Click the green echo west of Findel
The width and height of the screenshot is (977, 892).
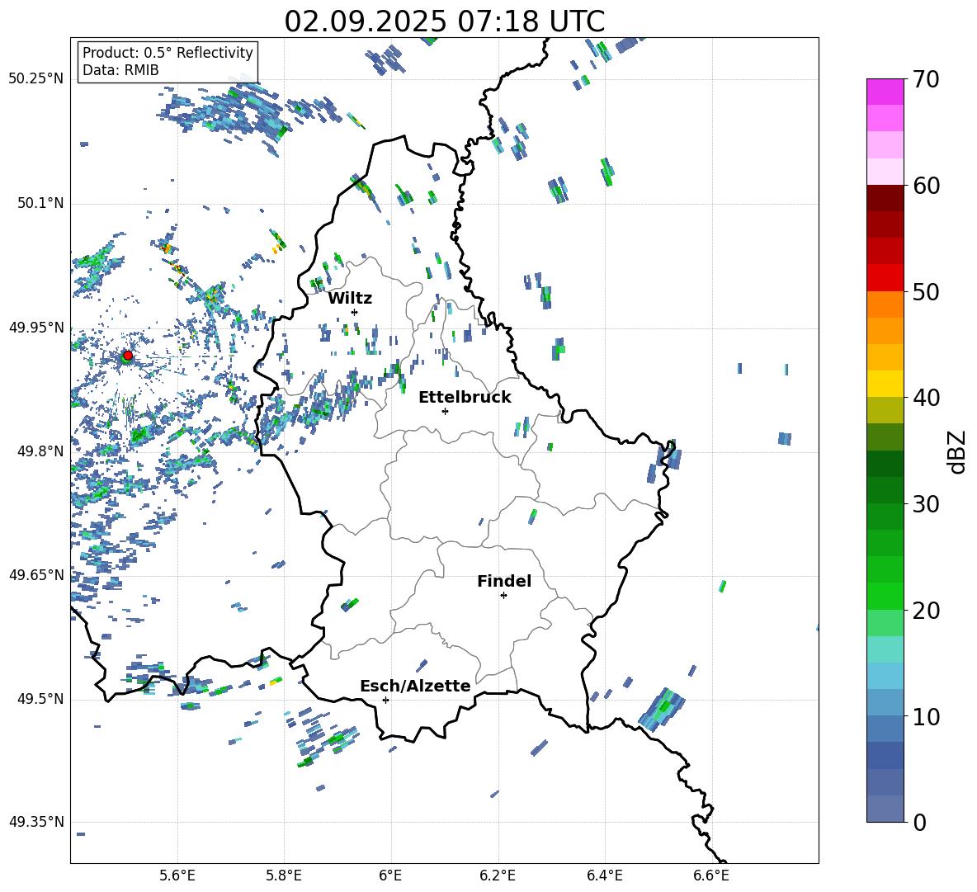pos(350,605)
